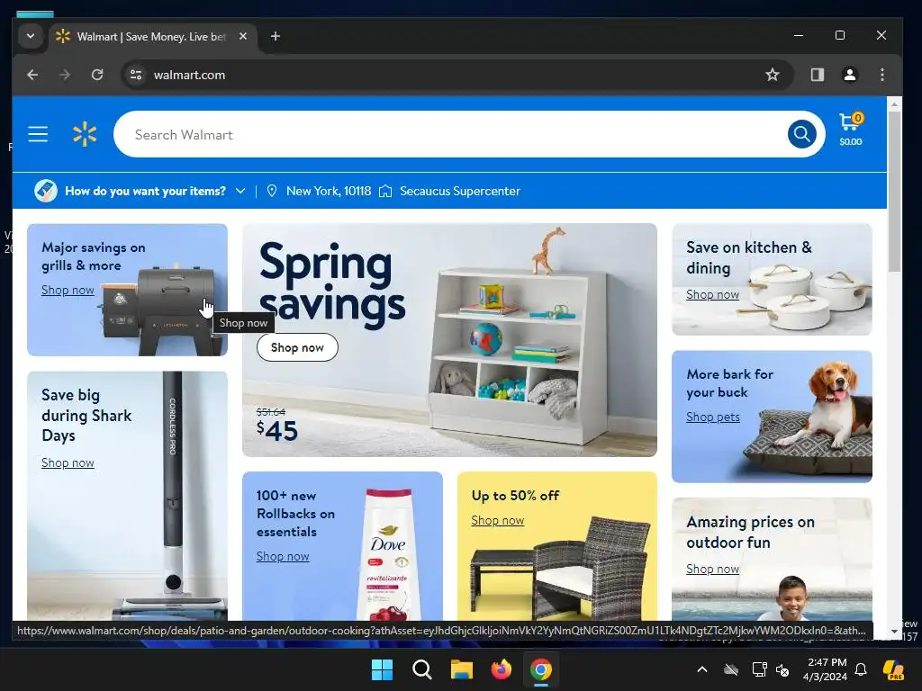Click the store icon beside Secaucus Supercenter
The image size is (922, 691).
coord(385,191)
